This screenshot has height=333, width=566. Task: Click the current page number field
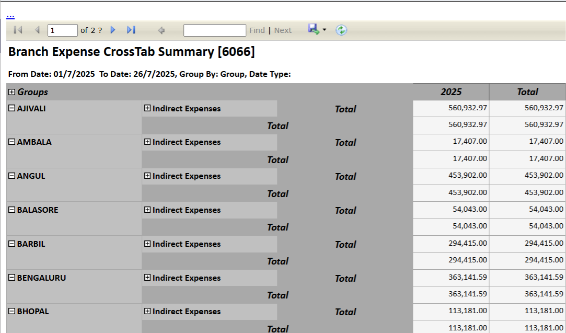62,30
